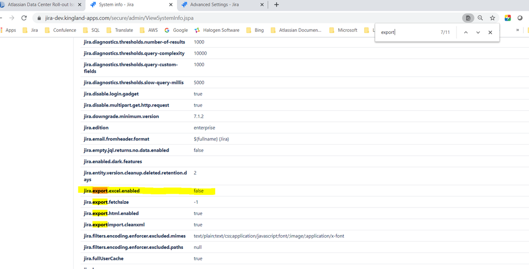This screenshot has width=529, height=269.
Task: Select the jira.export.excel.enabled property name
Action: click(x=112, y=191)
